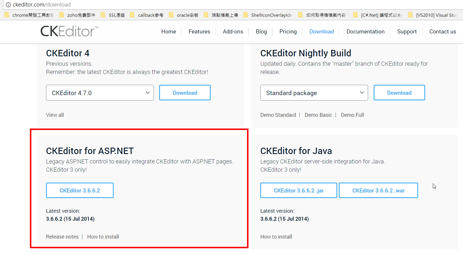Click Java version text 3.6.6.2 (15 Jul 2014)
Screen dimensions: 463x255
click(x=285, y=219)
